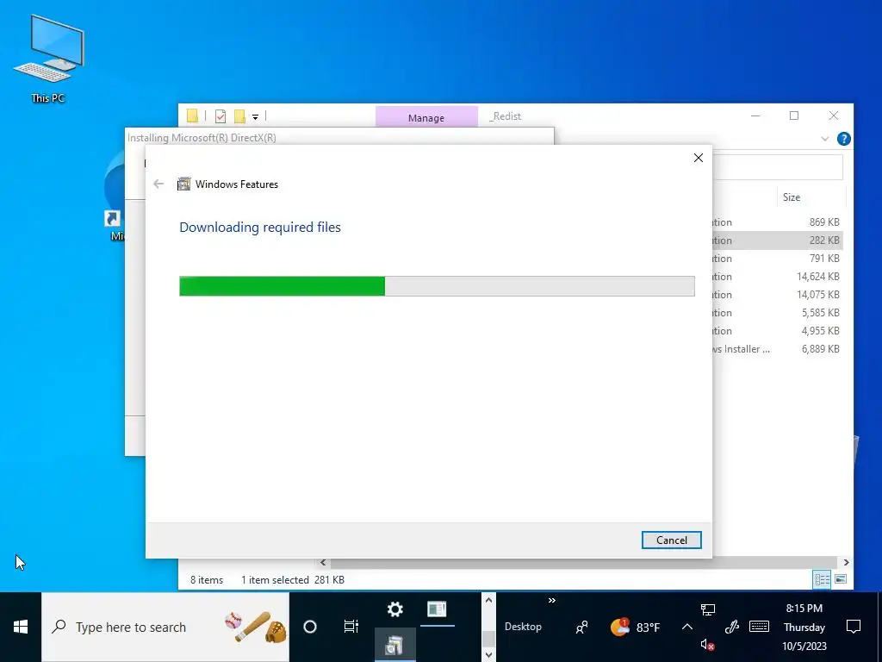This screenshot has height=662, width=882.
Task: Show hidden system tray icons
Action: [686, 627]
